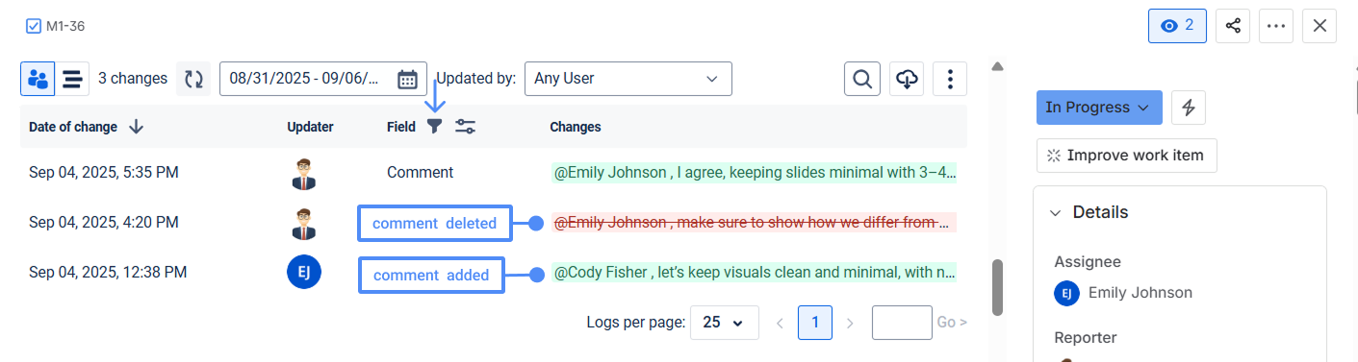Viewport: 1358px width, 362px height.
Task: Click the EJ avatar in 12:38 PM row
Action: (304, 273)
